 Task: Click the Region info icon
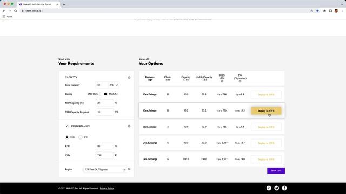(x=129, y=169)
